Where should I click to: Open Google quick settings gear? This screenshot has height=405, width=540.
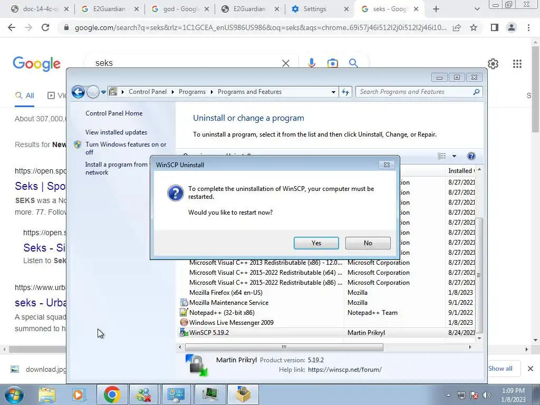[x=493, y=63]
